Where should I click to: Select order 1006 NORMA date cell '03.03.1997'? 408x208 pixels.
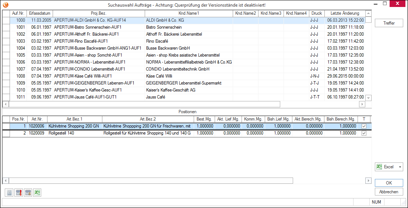click(40, 62)
